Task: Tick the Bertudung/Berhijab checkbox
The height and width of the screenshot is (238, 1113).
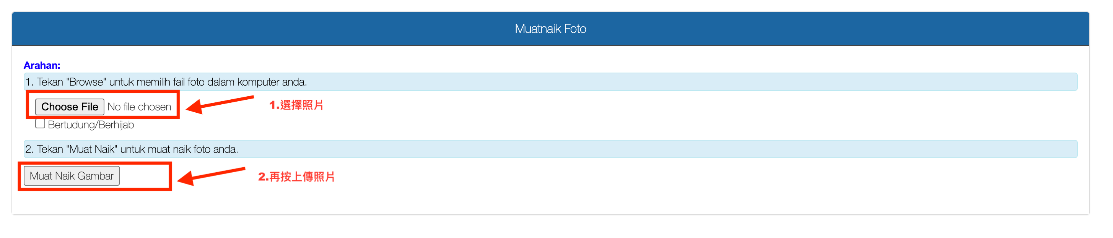Action: (x=40, y=124)
